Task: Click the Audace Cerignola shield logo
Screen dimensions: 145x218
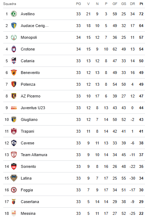Action: click(x=14, y=26)
